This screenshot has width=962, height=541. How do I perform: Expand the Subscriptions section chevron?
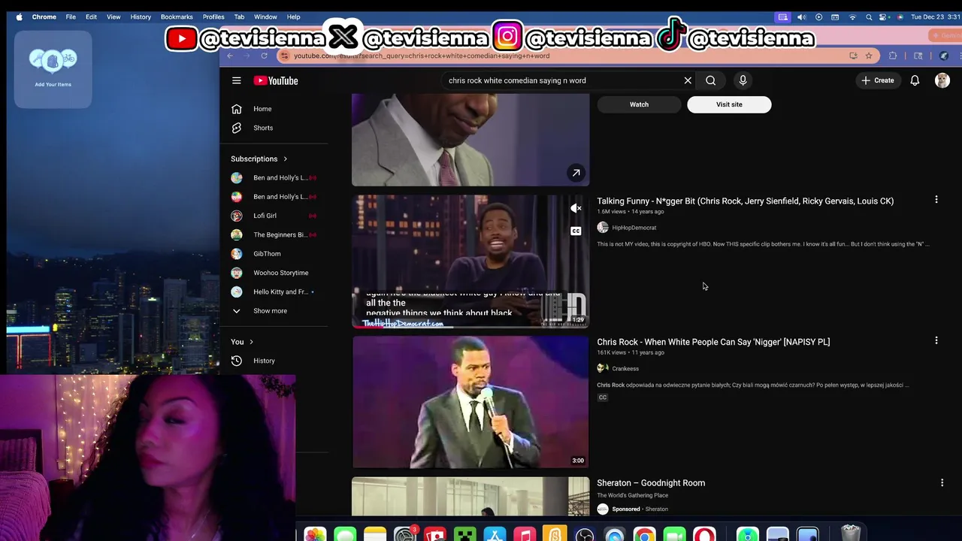coord(285,159)
